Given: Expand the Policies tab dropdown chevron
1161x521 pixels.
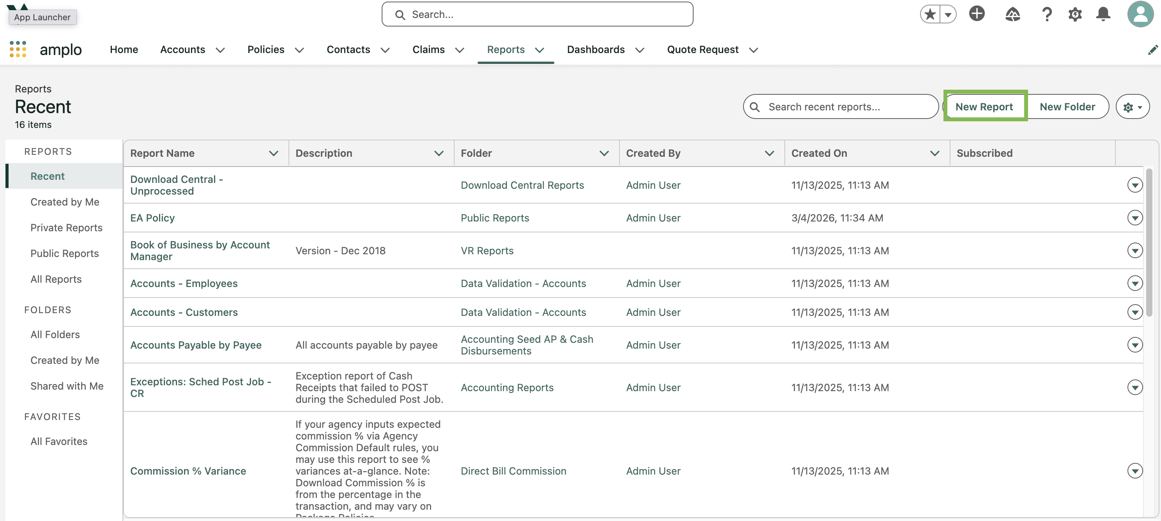Looking at the screenshot, I should point(299,50).
